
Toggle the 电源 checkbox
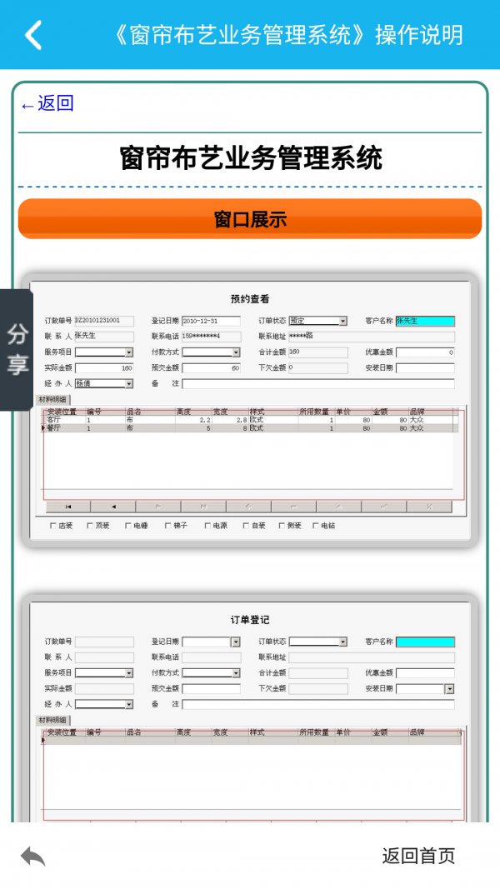[208, 526]
